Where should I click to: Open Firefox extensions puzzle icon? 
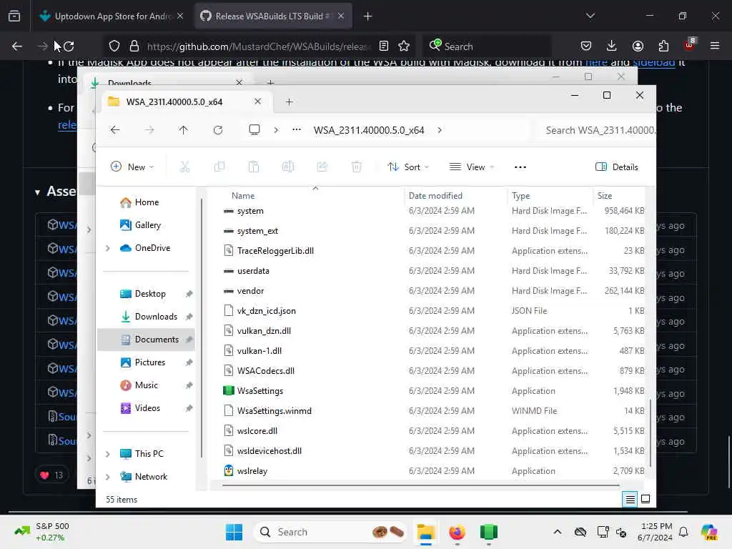663,46
